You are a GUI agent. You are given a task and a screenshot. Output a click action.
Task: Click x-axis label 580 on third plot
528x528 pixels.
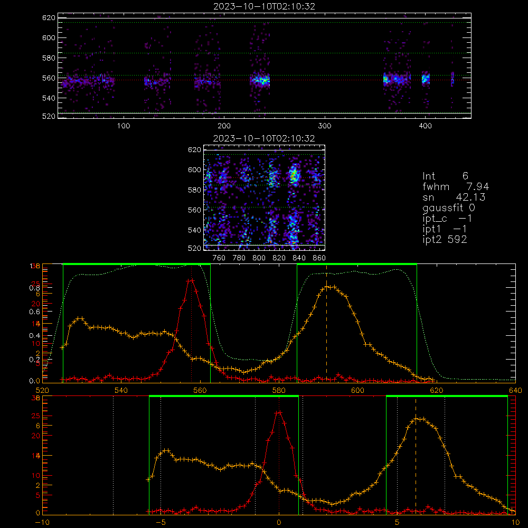[x=279, y=391]
